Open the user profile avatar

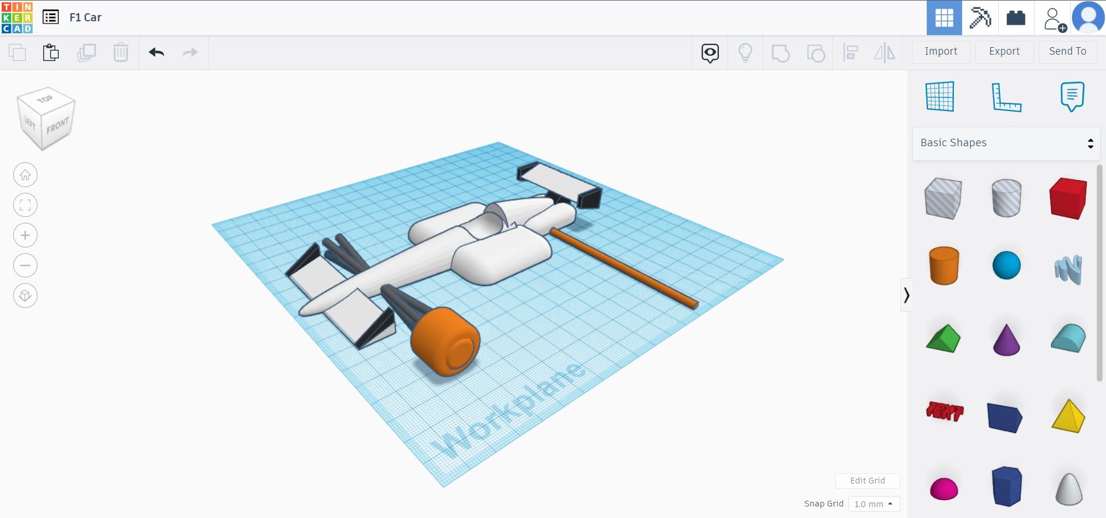(x=1088, y=18)
